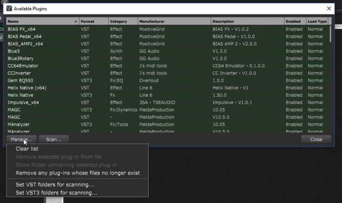Select Remove any plug-ins whose files no longer exist

tap(77, 173)
